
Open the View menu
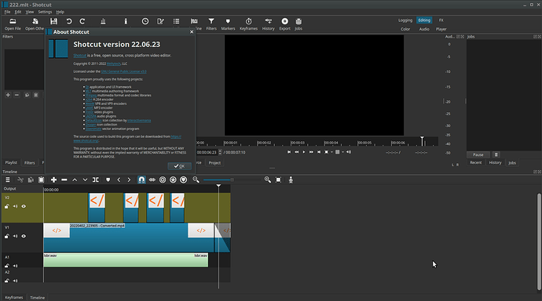(30, 12)
